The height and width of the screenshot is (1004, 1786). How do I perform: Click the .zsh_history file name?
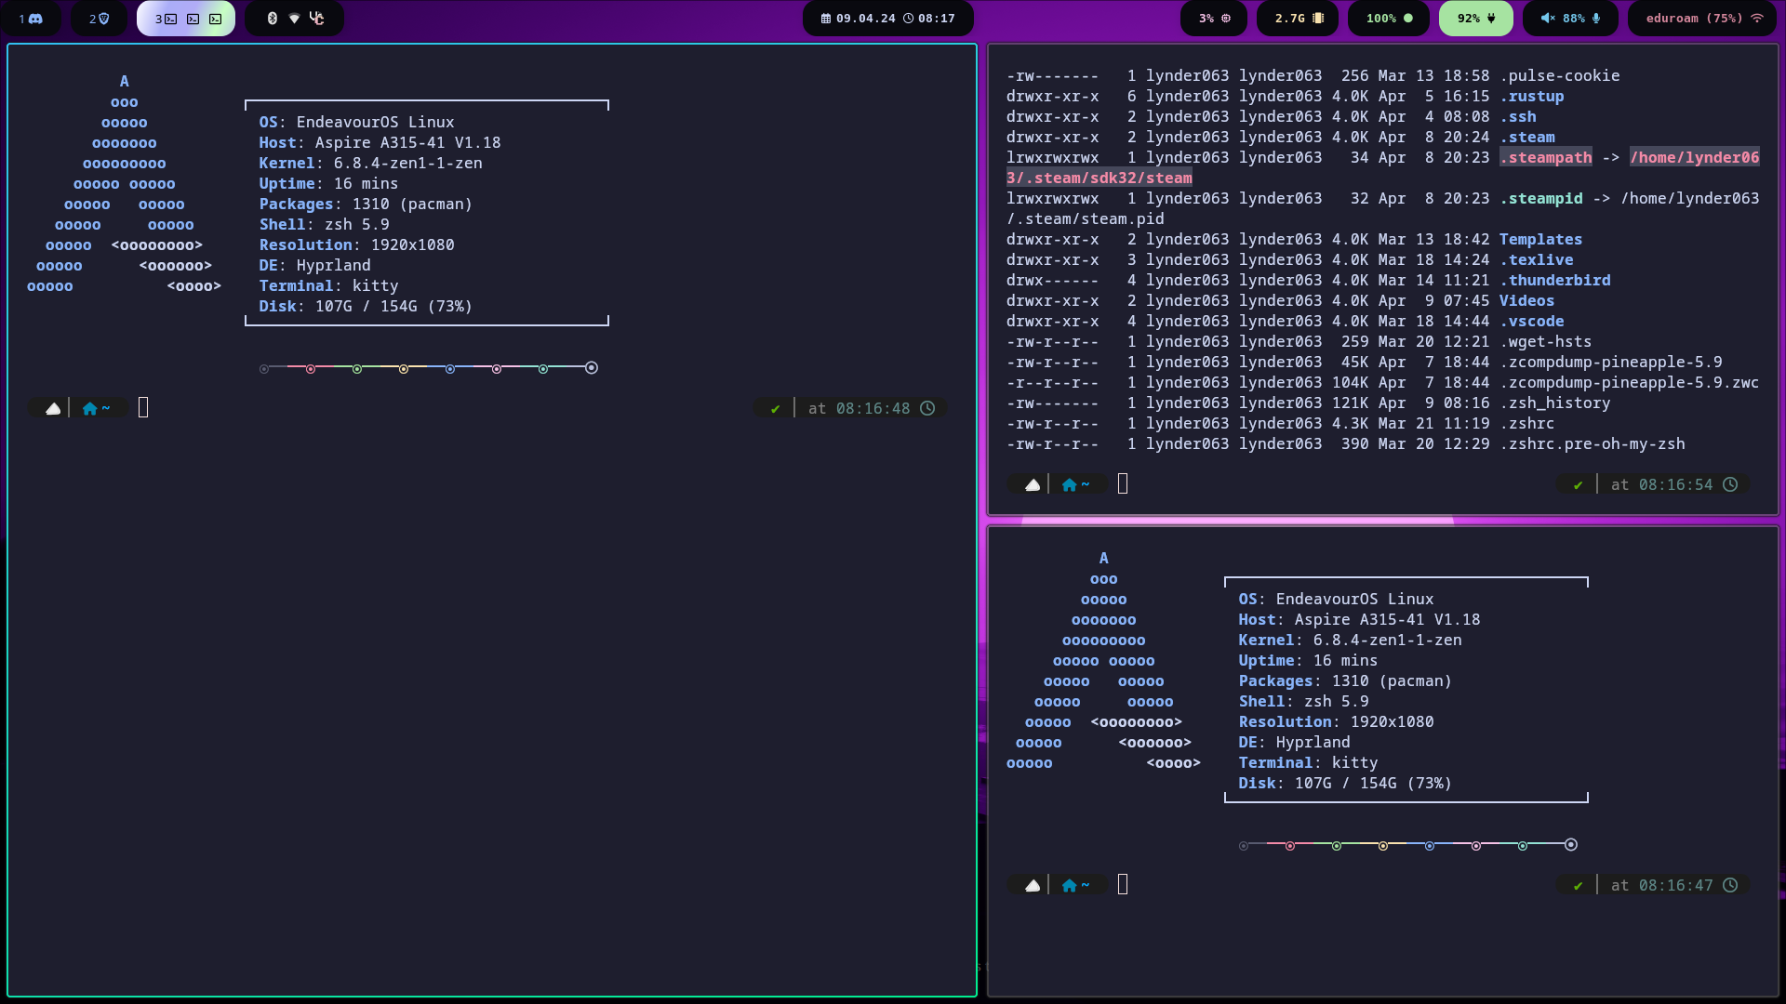pos(1555,403)
